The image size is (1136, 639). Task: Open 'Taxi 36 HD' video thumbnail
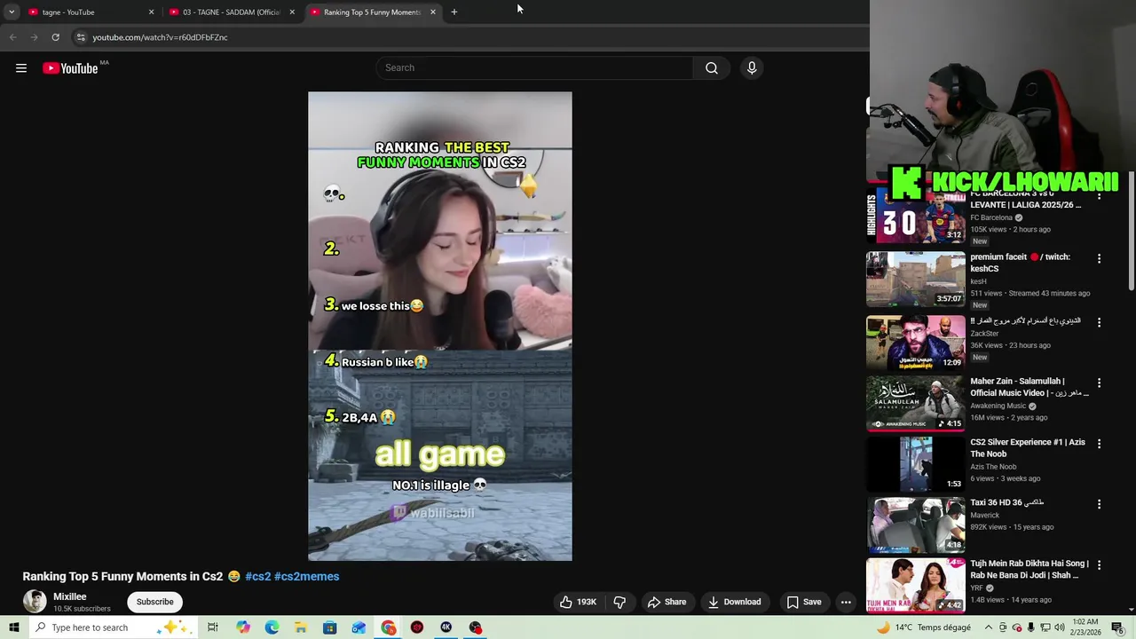(916, 525)
